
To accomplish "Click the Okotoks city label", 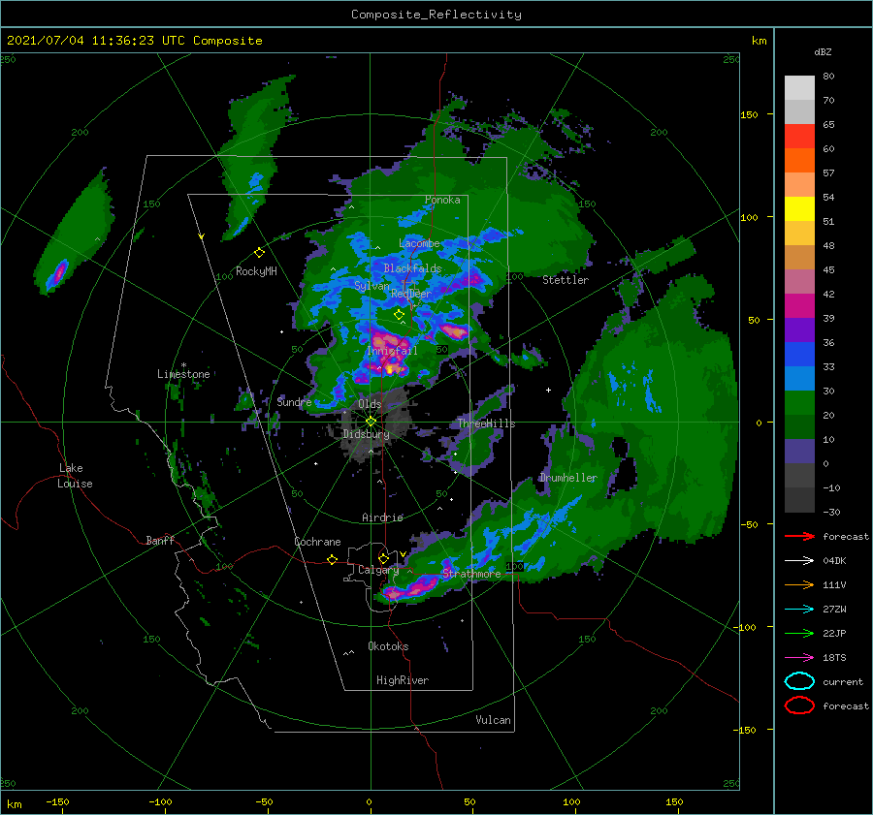I will [388, 646].
